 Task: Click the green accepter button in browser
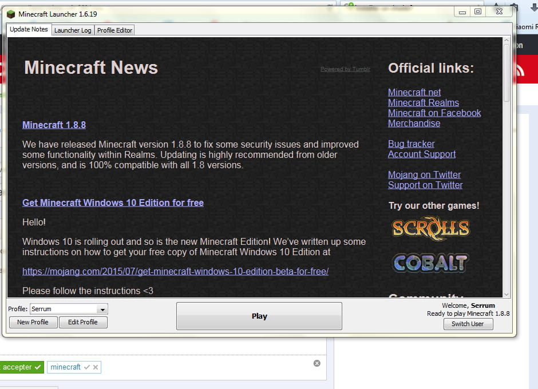(x=22, y=367)
